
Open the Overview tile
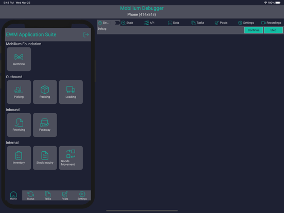(x=19, y=59)
